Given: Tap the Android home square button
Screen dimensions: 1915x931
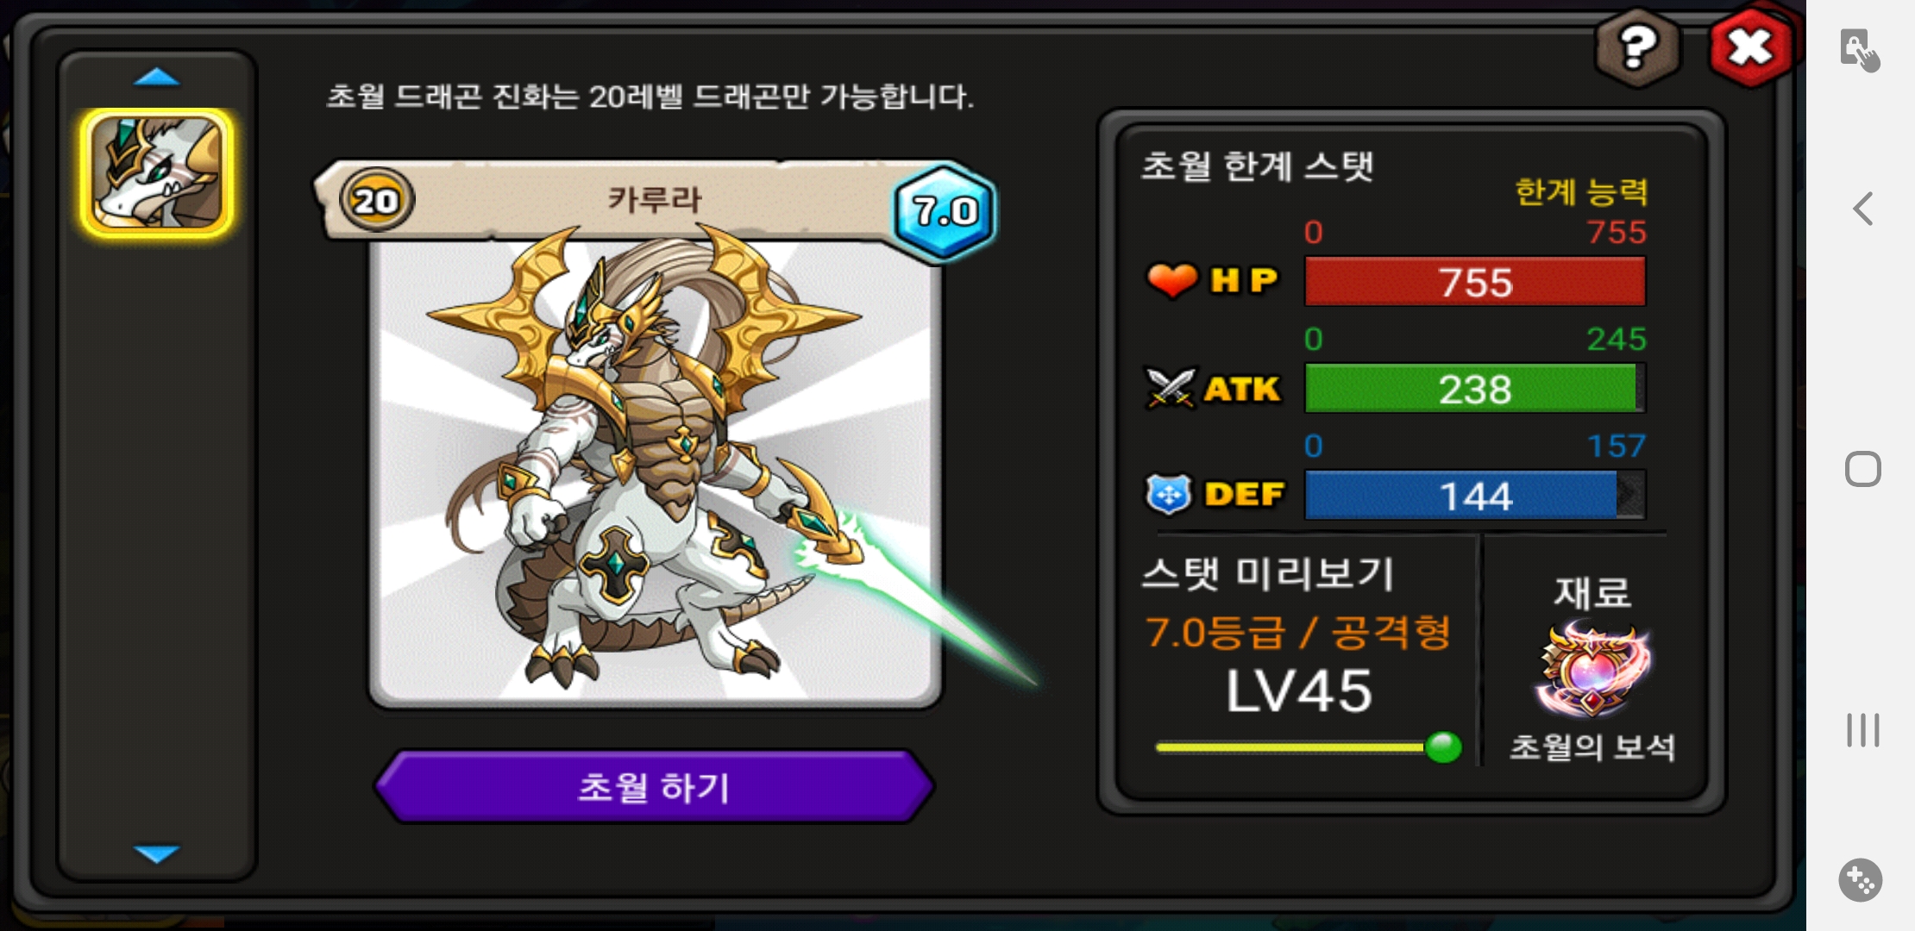Looking at the screenshot, I should [1863, 469].
